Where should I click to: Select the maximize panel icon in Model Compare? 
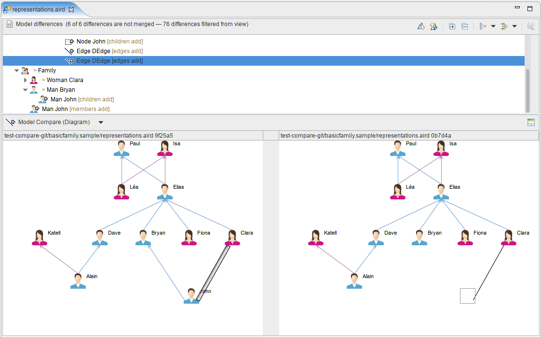[531, 122]
